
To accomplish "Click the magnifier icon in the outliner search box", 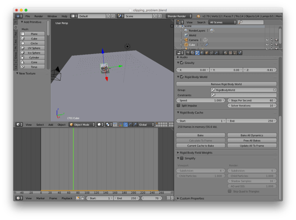I will pos(240,22).
